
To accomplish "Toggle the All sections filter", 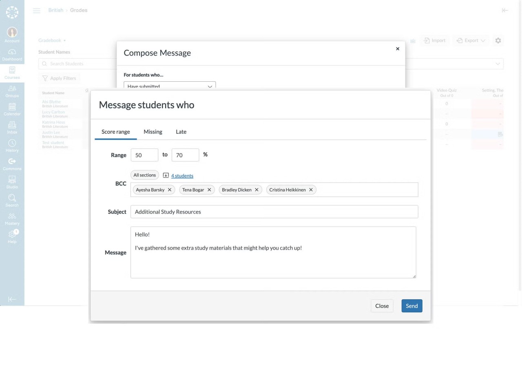I will click(144, 175).
